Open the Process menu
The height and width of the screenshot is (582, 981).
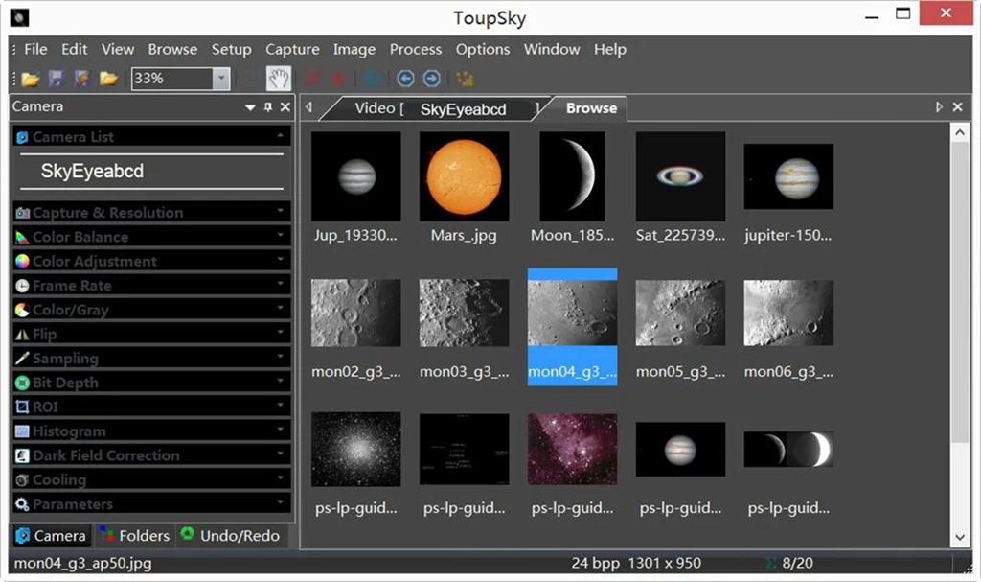click(x=416, y=50)
